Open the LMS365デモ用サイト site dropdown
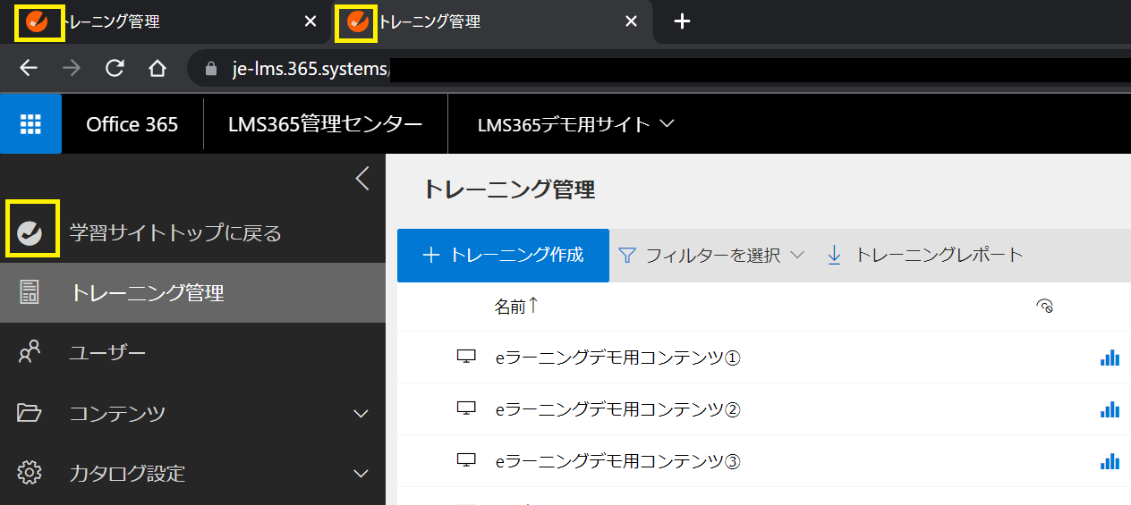This screenshot has height=505, width=1131. coord(575,124)
